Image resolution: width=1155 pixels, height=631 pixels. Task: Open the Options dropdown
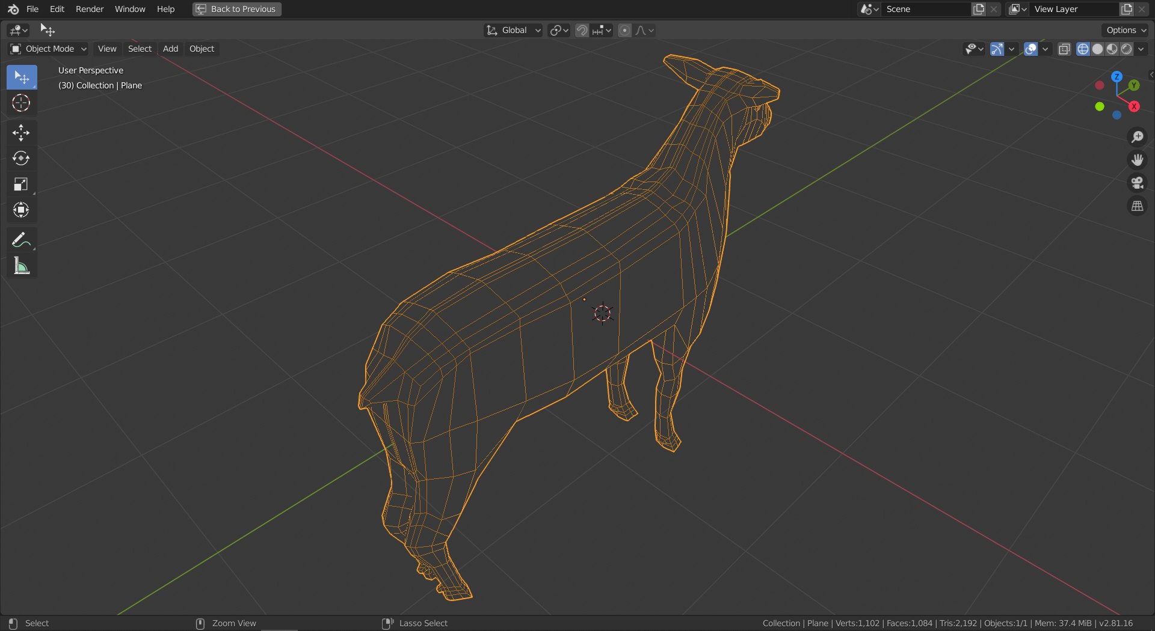point(1126,30)
